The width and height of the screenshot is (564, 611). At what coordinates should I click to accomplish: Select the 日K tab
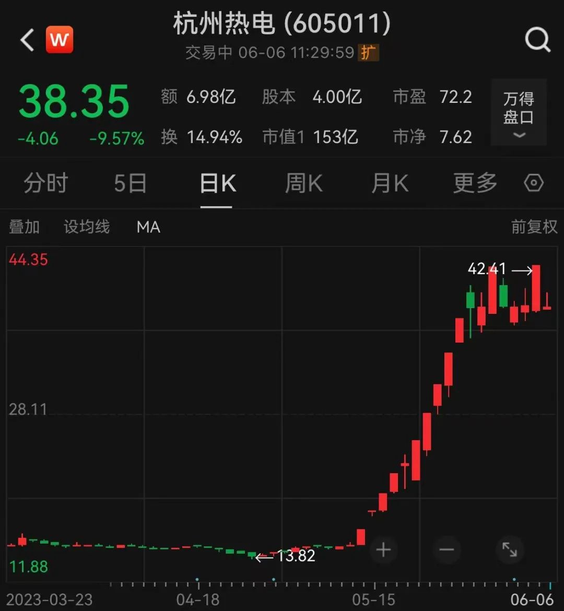tap(217, 183)
